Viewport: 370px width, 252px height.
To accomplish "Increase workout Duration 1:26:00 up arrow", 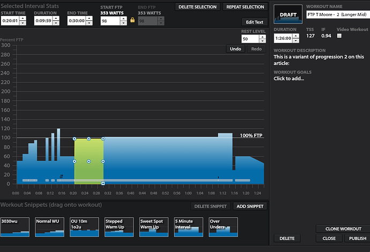I will [295, 36].
